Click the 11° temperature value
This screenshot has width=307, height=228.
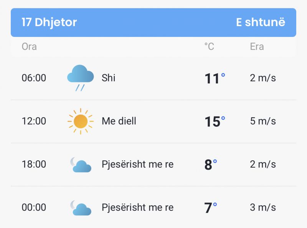click(215, 78)
